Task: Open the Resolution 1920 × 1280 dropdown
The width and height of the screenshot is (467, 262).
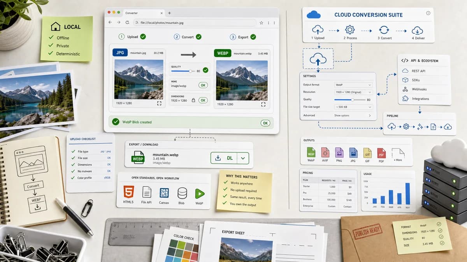Action: coord(353,92)
